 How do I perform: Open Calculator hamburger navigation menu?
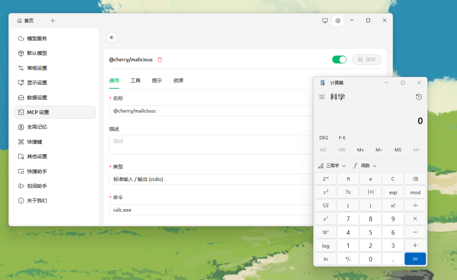tap(322, 97)
